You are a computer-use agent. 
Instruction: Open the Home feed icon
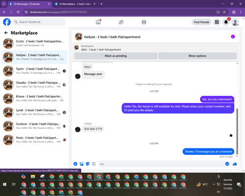[x=98, y=22]
